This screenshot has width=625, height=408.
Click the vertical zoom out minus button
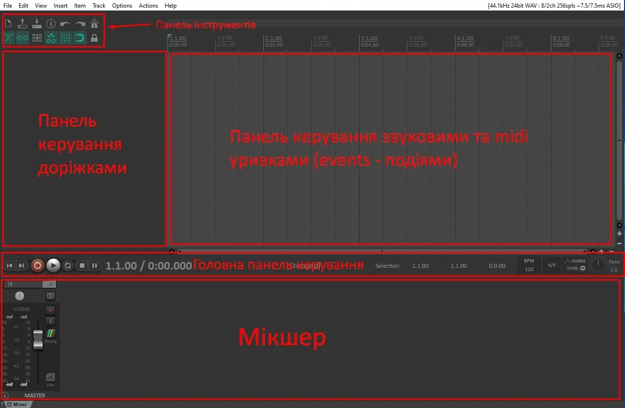[x=619, y=243]
